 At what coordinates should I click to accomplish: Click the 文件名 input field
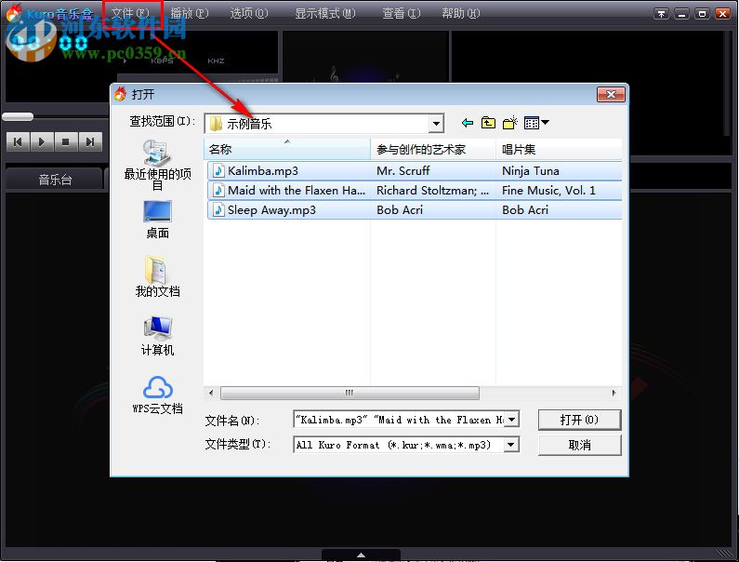point(399,420)
